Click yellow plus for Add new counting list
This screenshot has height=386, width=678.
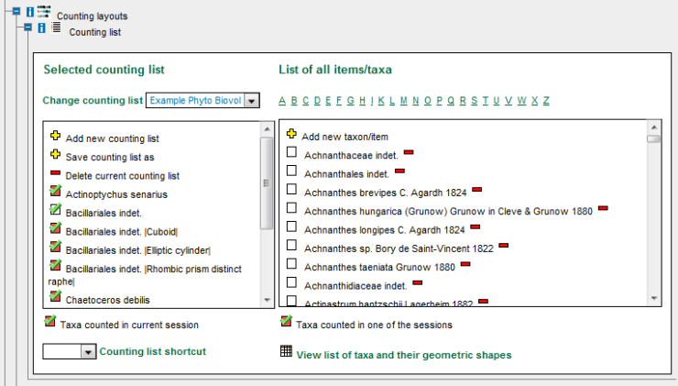pyautogui.click(x=55, y=136)
